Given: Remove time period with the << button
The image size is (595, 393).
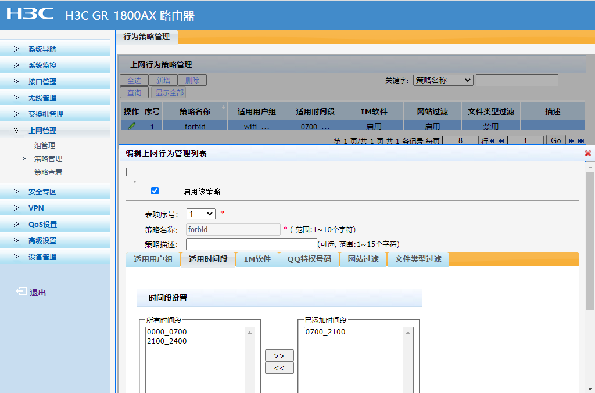Looking at the screenshot, I should click(279, 368).
